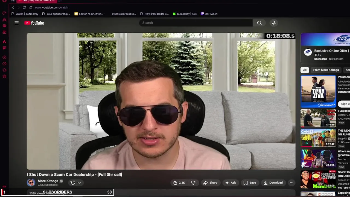The height and width of the screenshot is (197, 350).
Task: Click the main video player area
Action: (x=161, y=101)
